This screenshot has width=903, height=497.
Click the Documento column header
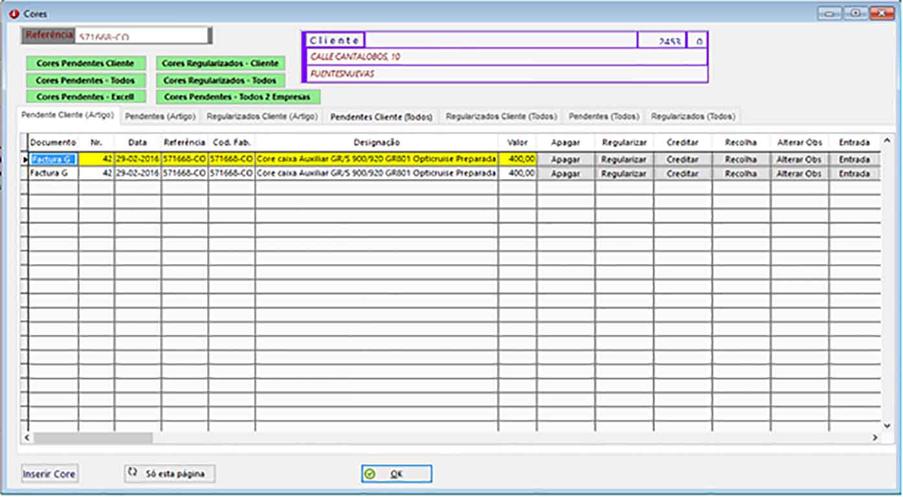click(53, 142)
